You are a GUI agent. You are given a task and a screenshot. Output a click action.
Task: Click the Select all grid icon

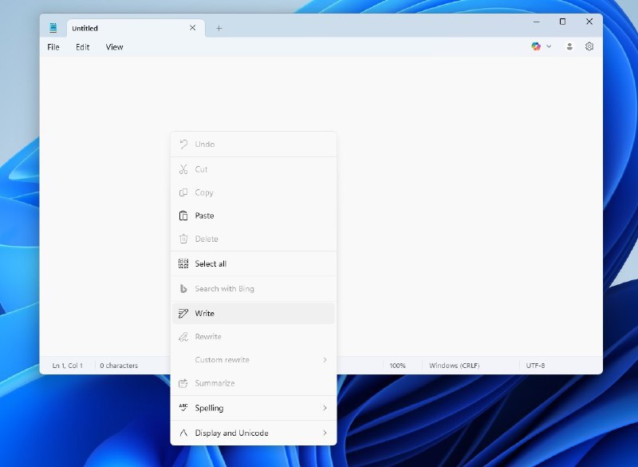pos(183,263)
